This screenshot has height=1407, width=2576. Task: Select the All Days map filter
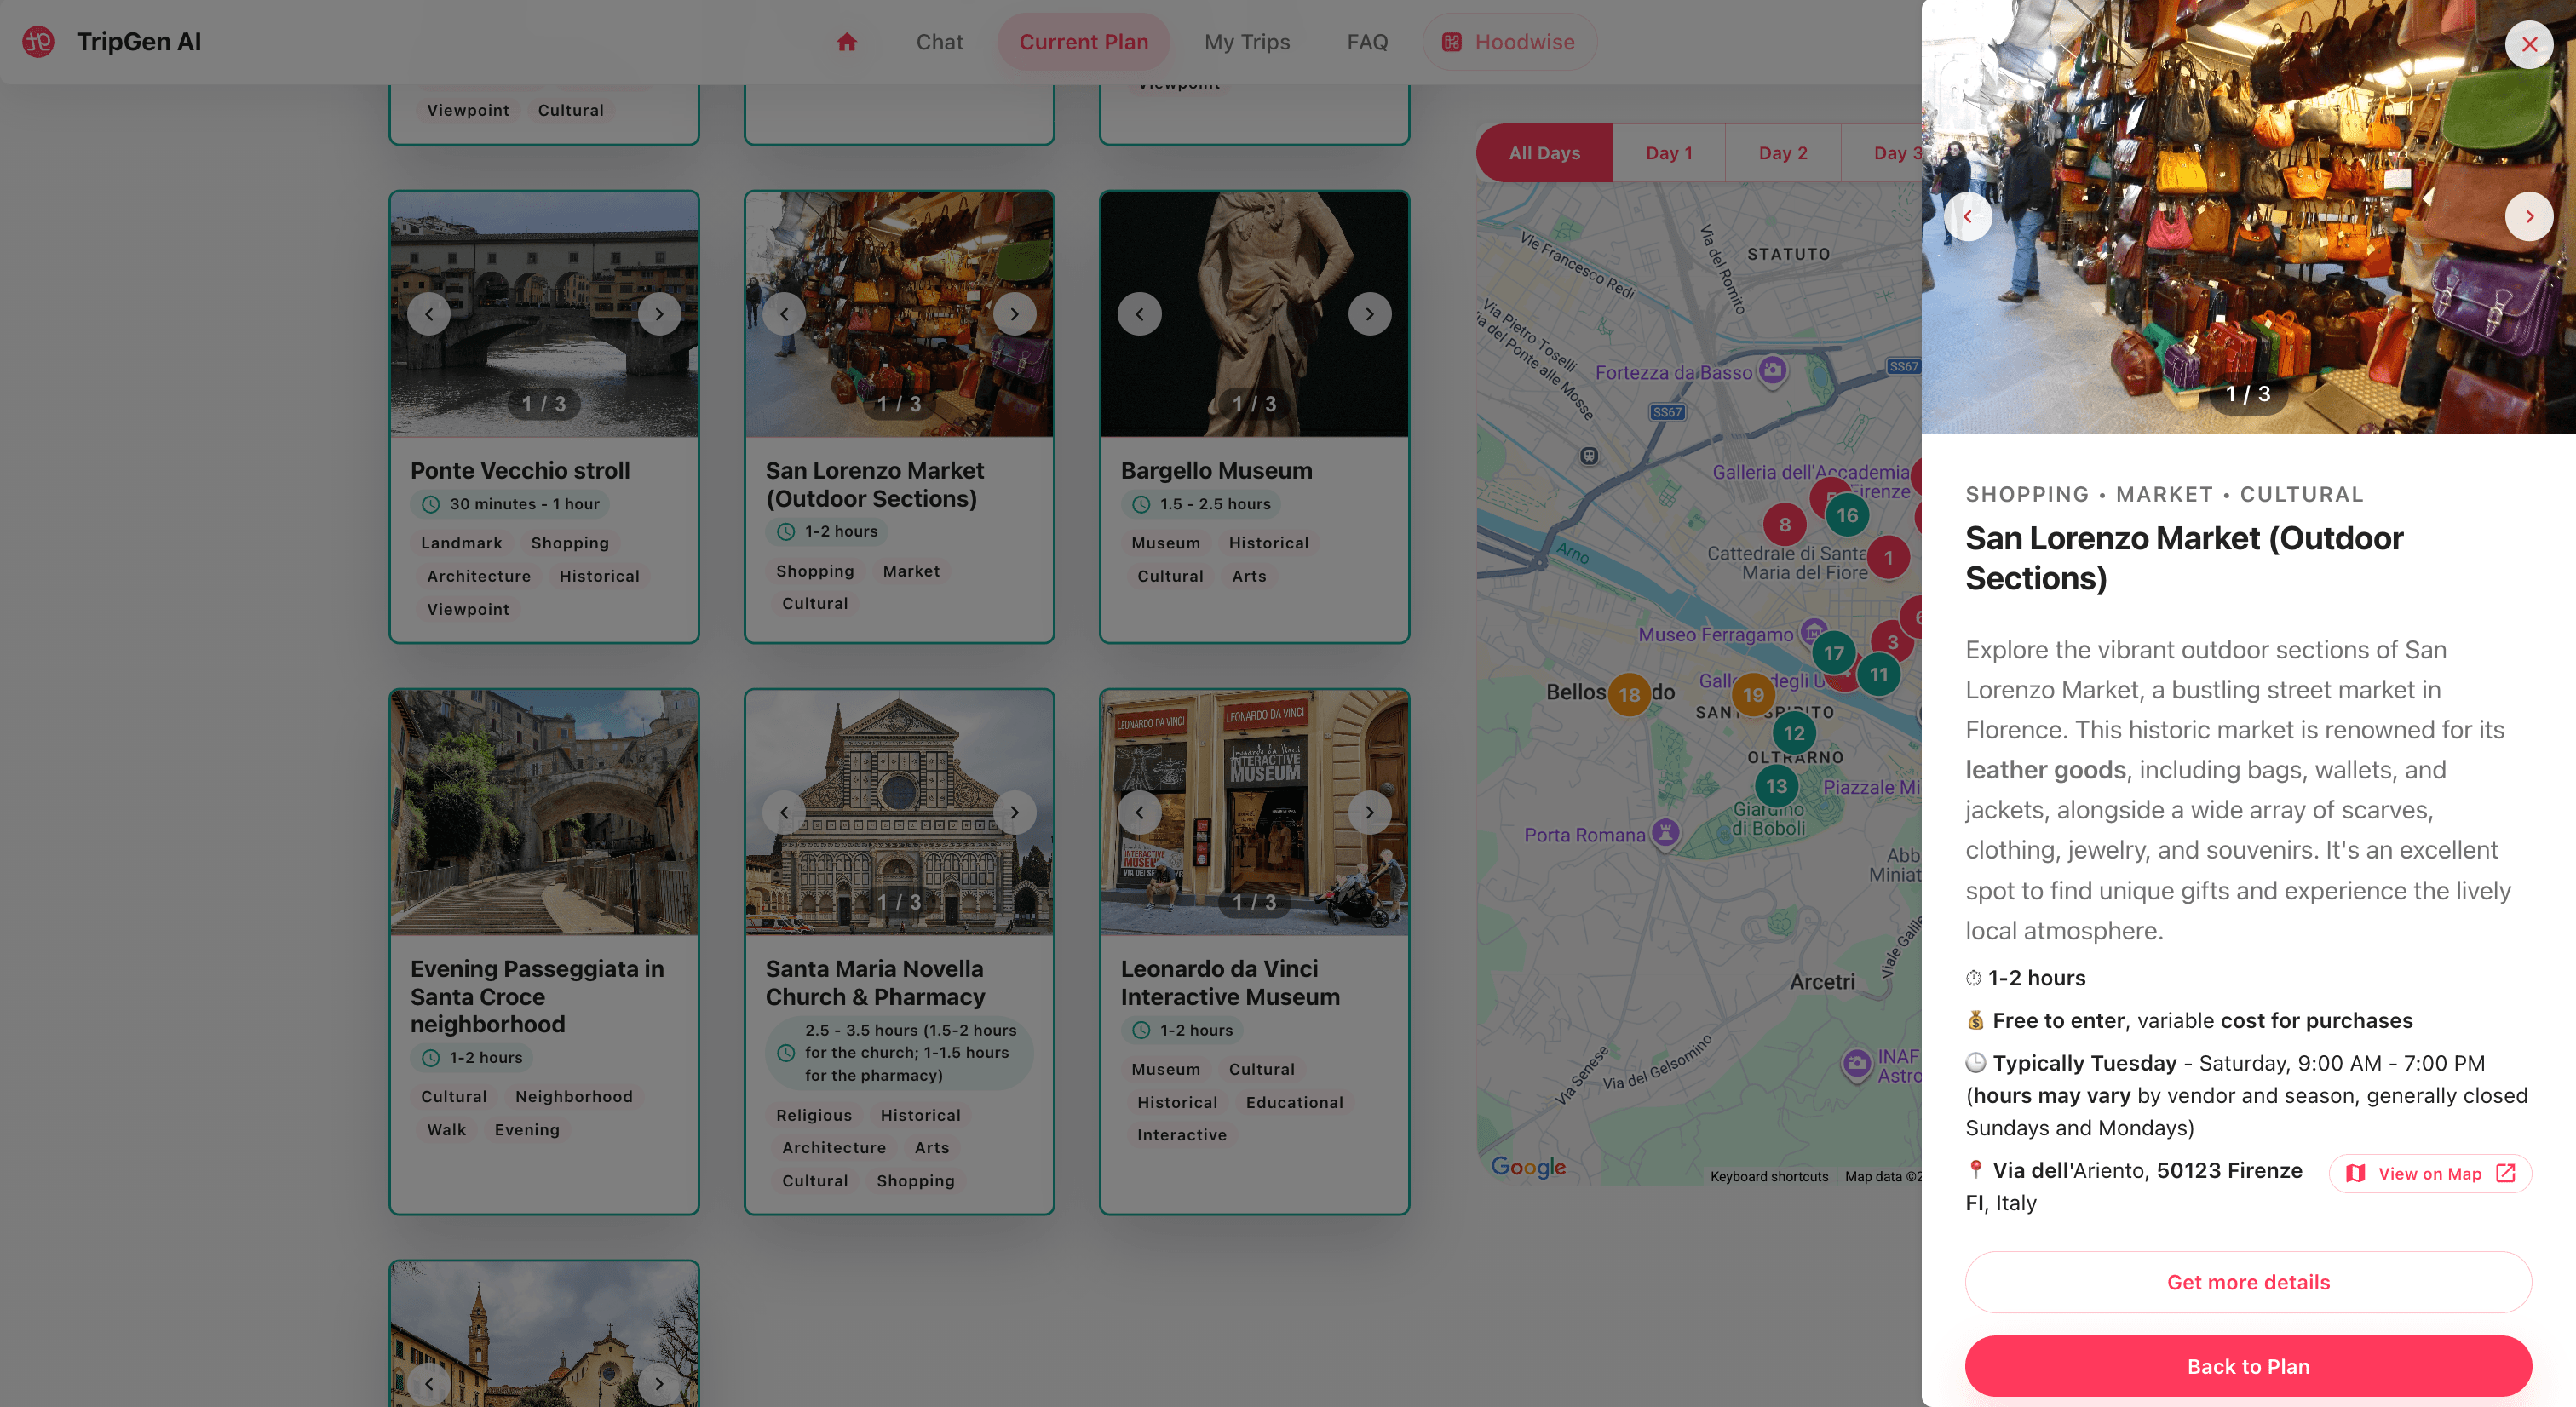[1544, 152]
